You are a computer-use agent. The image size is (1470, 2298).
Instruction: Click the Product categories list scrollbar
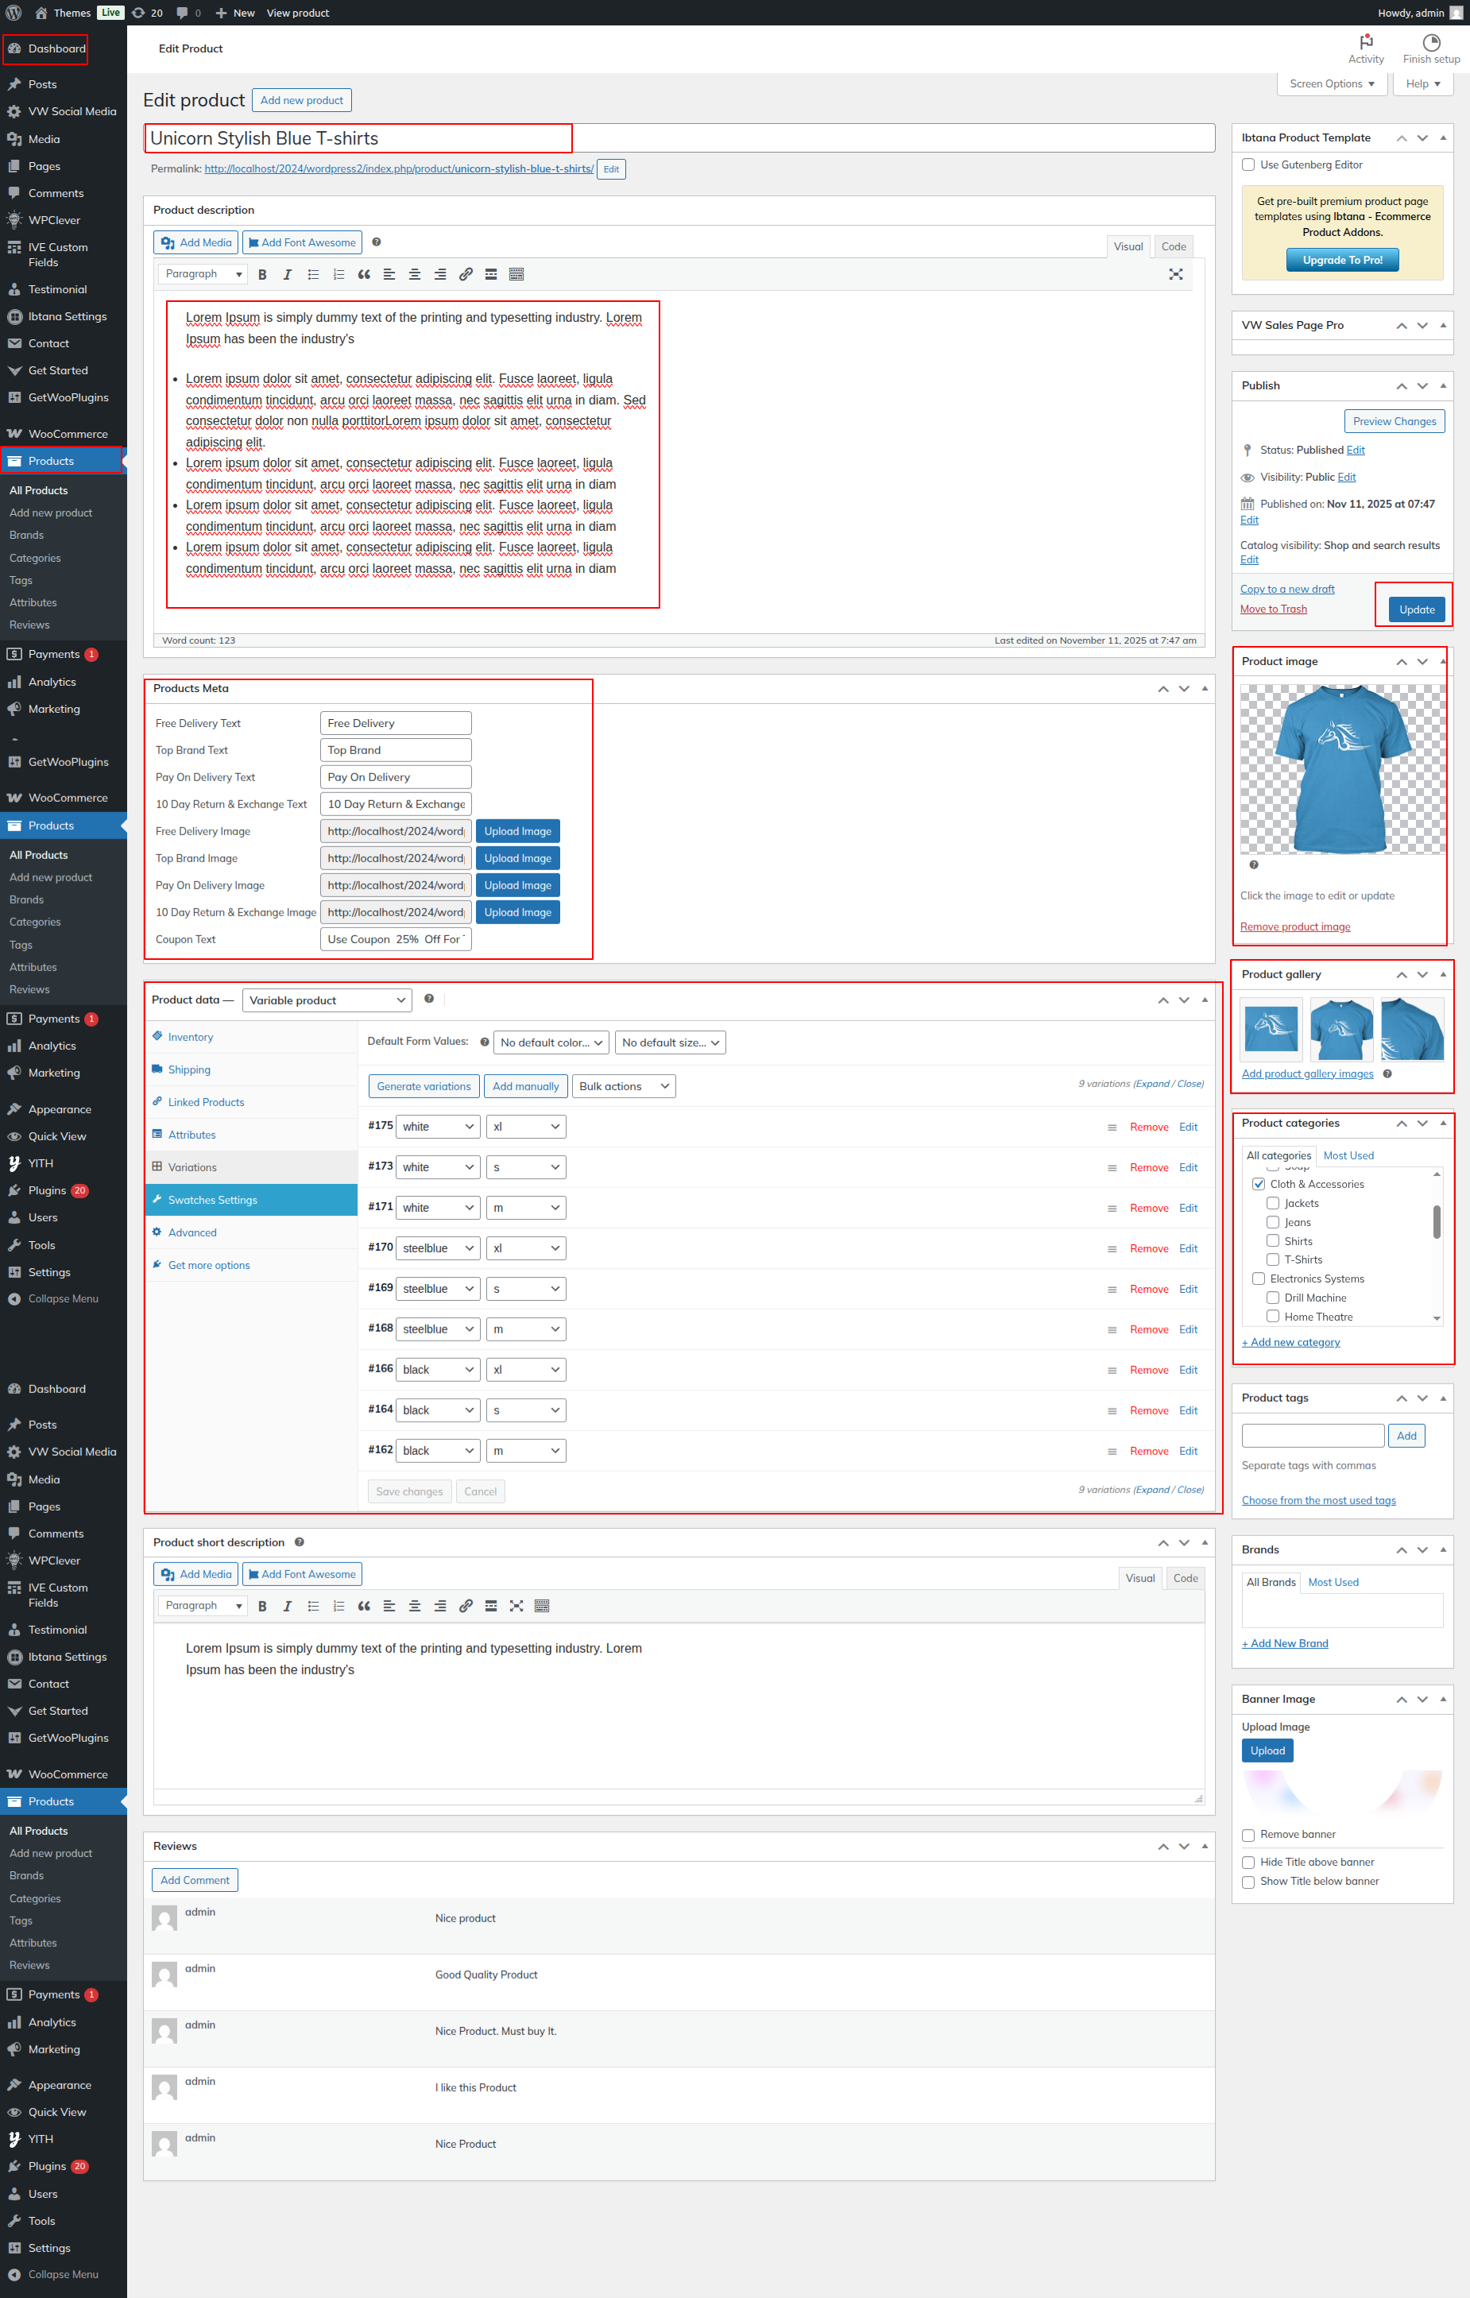[x=1436, y=1222]
